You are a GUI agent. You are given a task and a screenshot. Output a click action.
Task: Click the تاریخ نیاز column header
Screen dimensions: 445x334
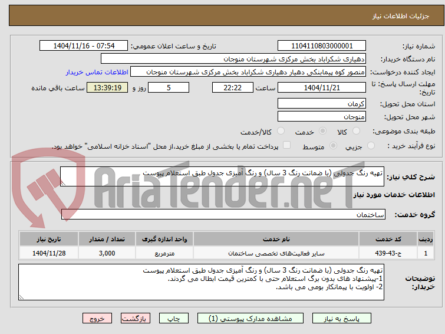[49, 239]
